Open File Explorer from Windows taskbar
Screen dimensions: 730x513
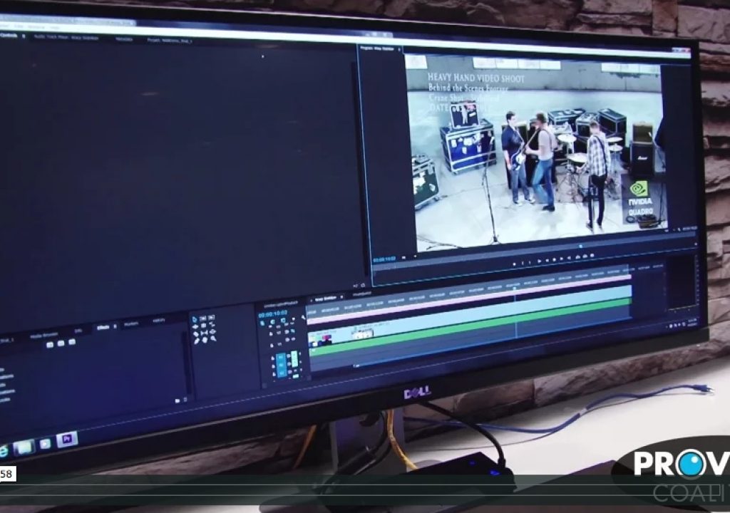point(24,448)
